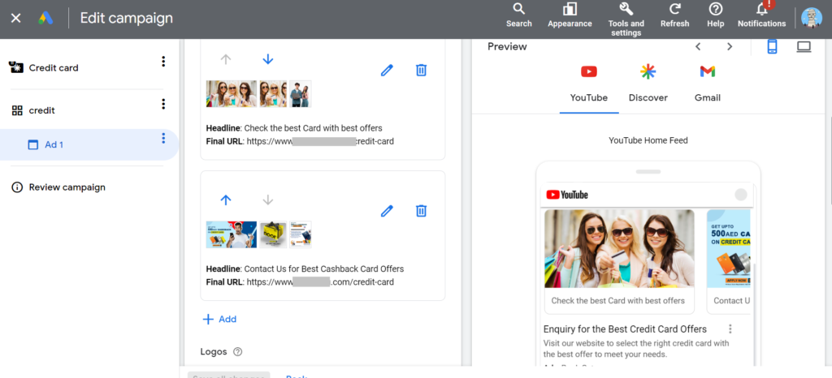The height and width of the screenshot is (378, 832).
Task: Move the second card up
Action: (226, 200)
